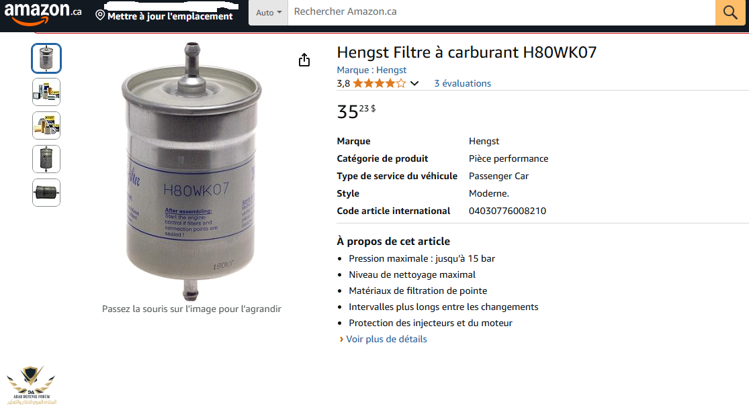
Task: Click the star rating icons
Action: pyautogui.click(x=380, y=83)
